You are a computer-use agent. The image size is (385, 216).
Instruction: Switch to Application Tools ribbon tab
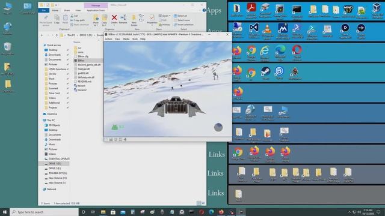pos(96,11)
